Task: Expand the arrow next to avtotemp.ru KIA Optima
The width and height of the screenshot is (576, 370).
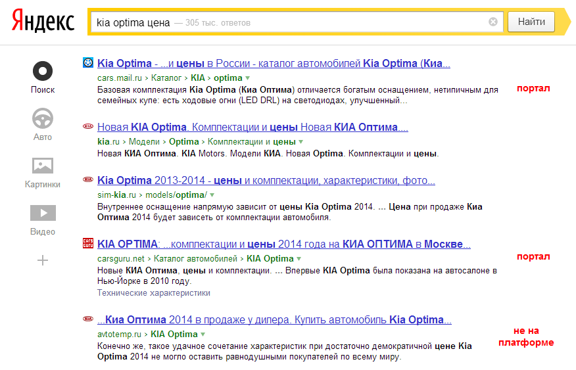Action: tap(203, 335)
